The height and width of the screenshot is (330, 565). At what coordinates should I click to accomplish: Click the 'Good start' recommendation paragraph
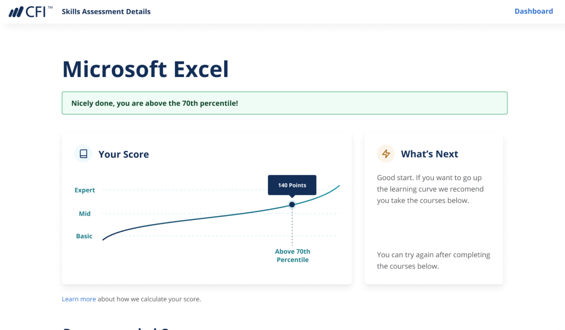coord(430,189)
